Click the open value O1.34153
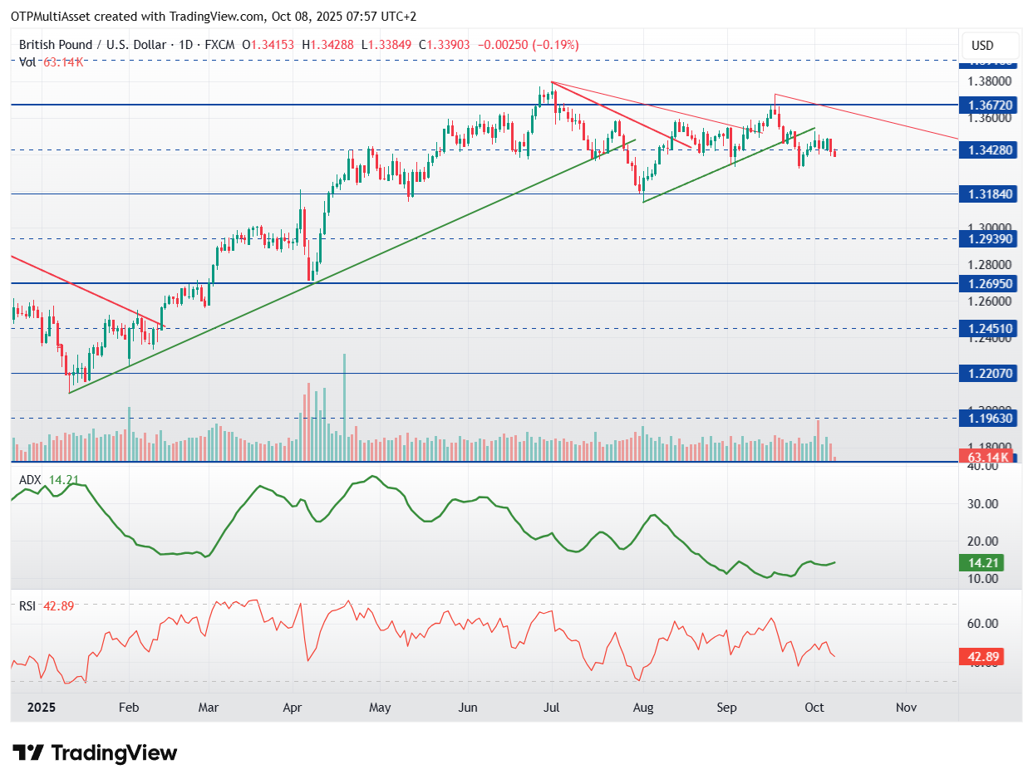 coord(269,45)
